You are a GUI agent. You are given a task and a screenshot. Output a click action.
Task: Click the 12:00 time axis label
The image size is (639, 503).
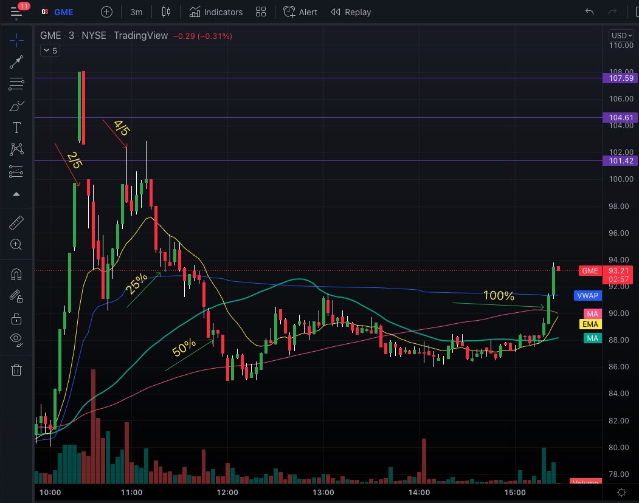(x=227, y=493)
